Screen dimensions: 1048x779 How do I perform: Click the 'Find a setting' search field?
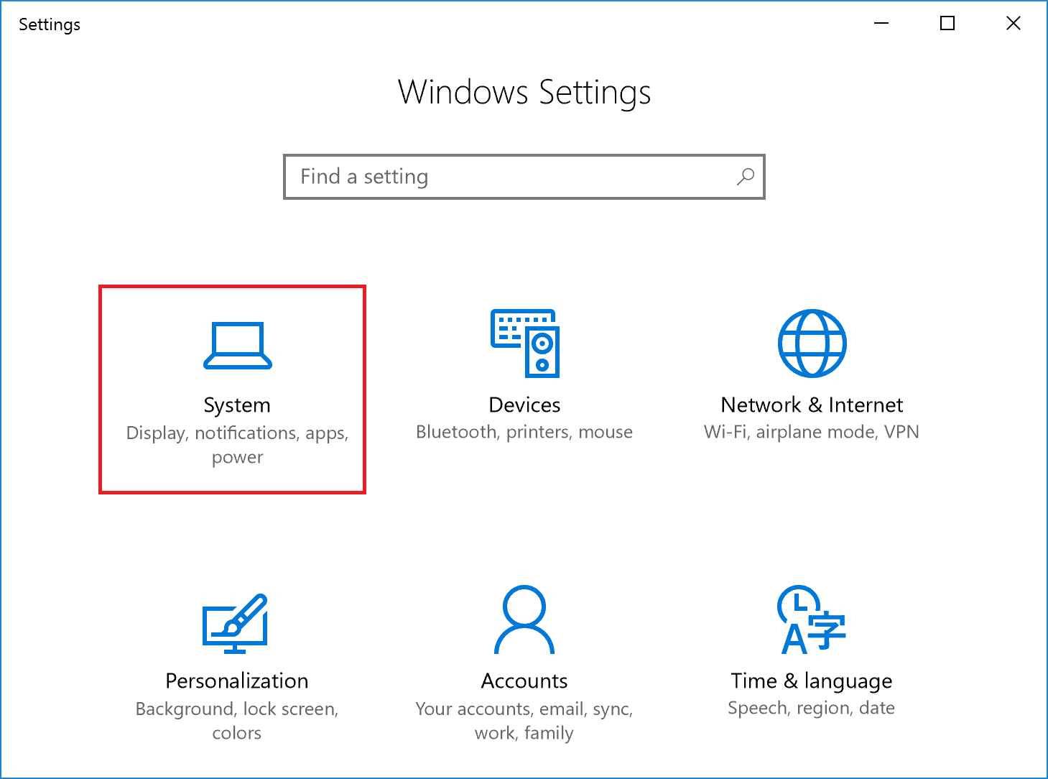(524, 177)
